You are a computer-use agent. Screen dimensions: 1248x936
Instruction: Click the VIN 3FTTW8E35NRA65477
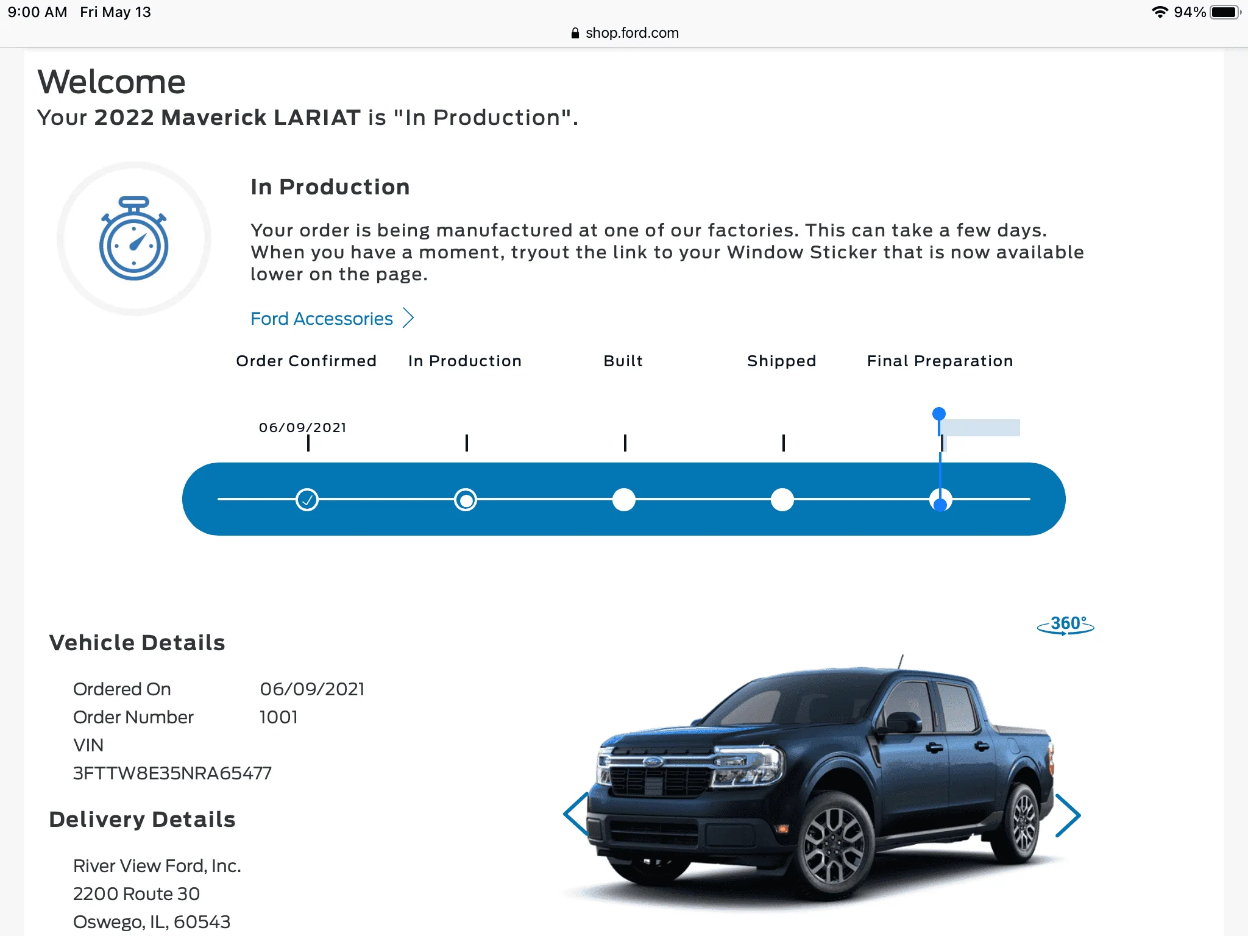(172, 773)
